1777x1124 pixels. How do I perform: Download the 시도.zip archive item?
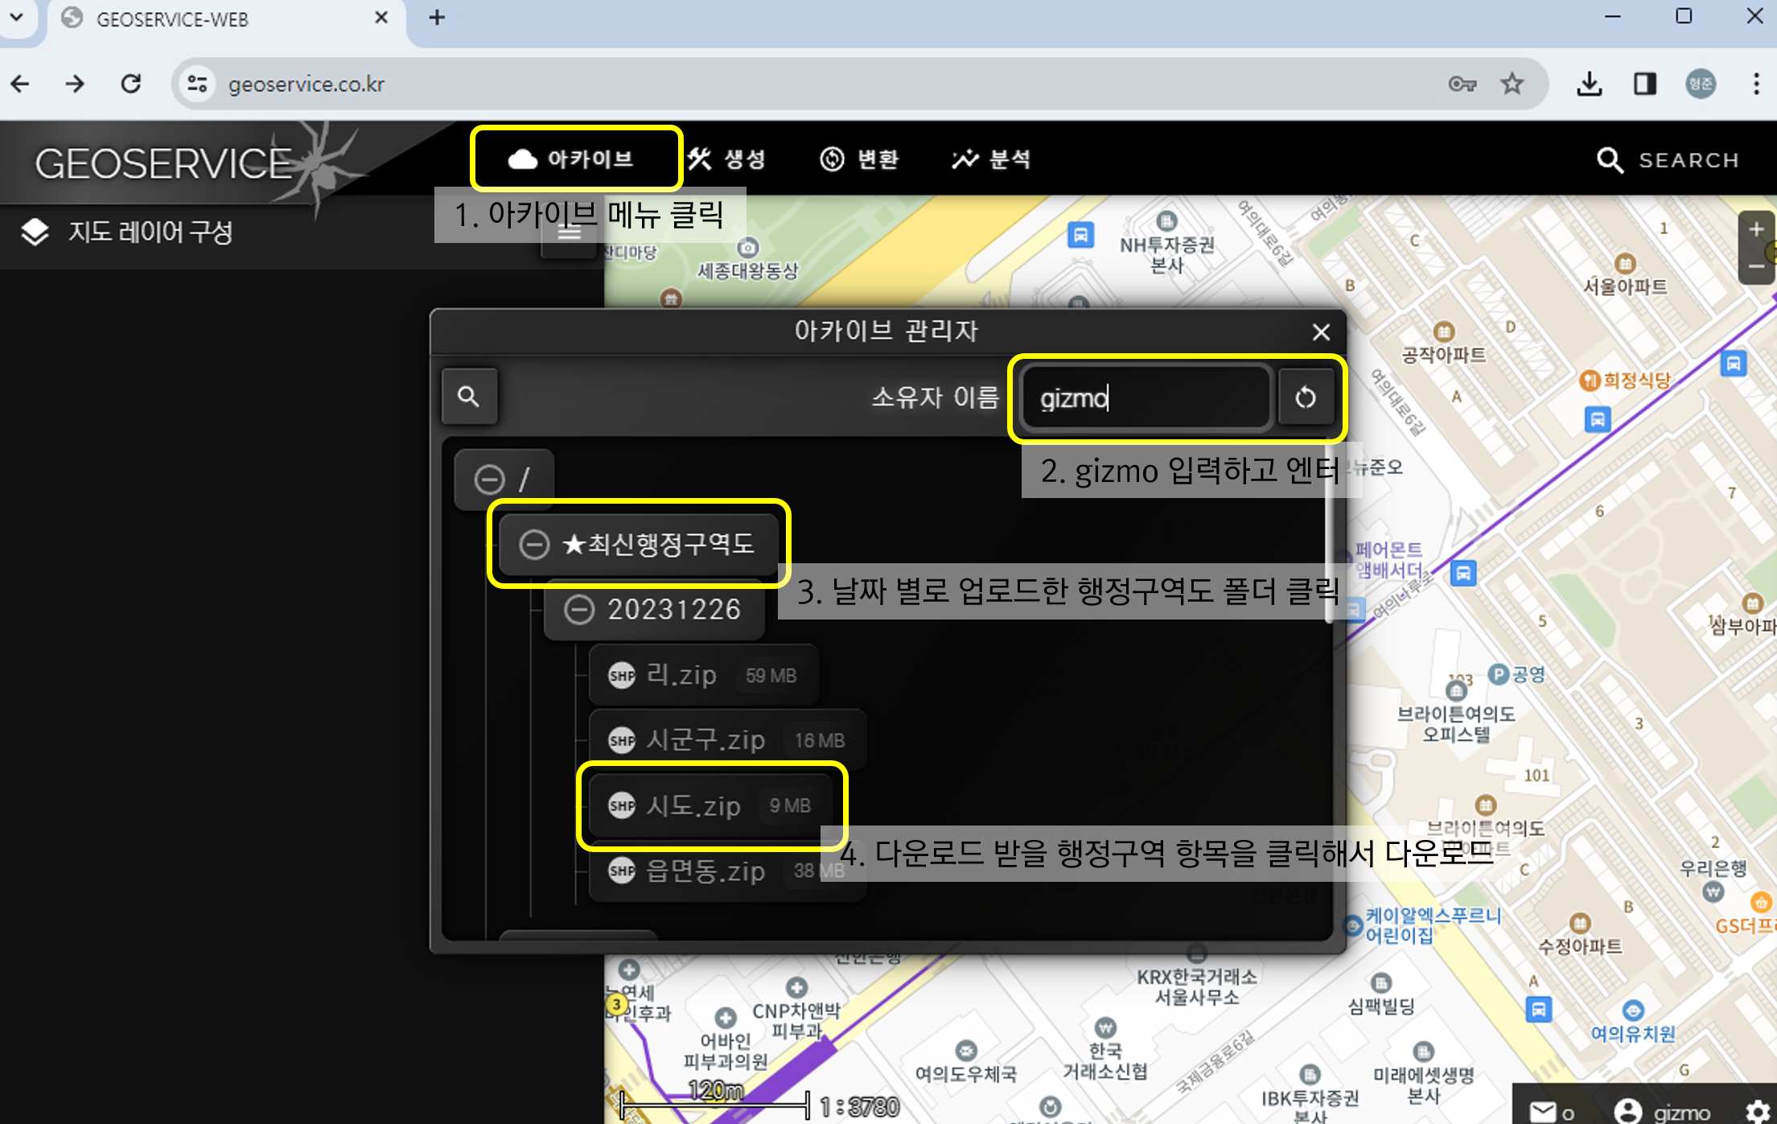coord(693,805)
